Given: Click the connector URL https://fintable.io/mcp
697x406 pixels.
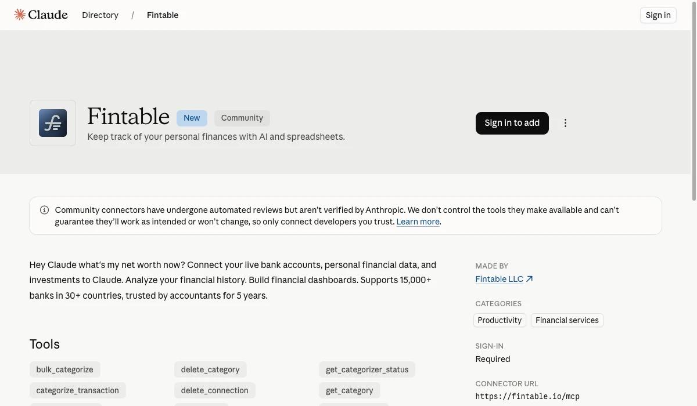Looking at the screenshot, I should pyautogui.click(x=527, y=397).
